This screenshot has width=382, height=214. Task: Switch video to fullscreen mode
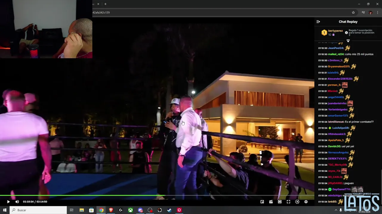click(288, 202)
